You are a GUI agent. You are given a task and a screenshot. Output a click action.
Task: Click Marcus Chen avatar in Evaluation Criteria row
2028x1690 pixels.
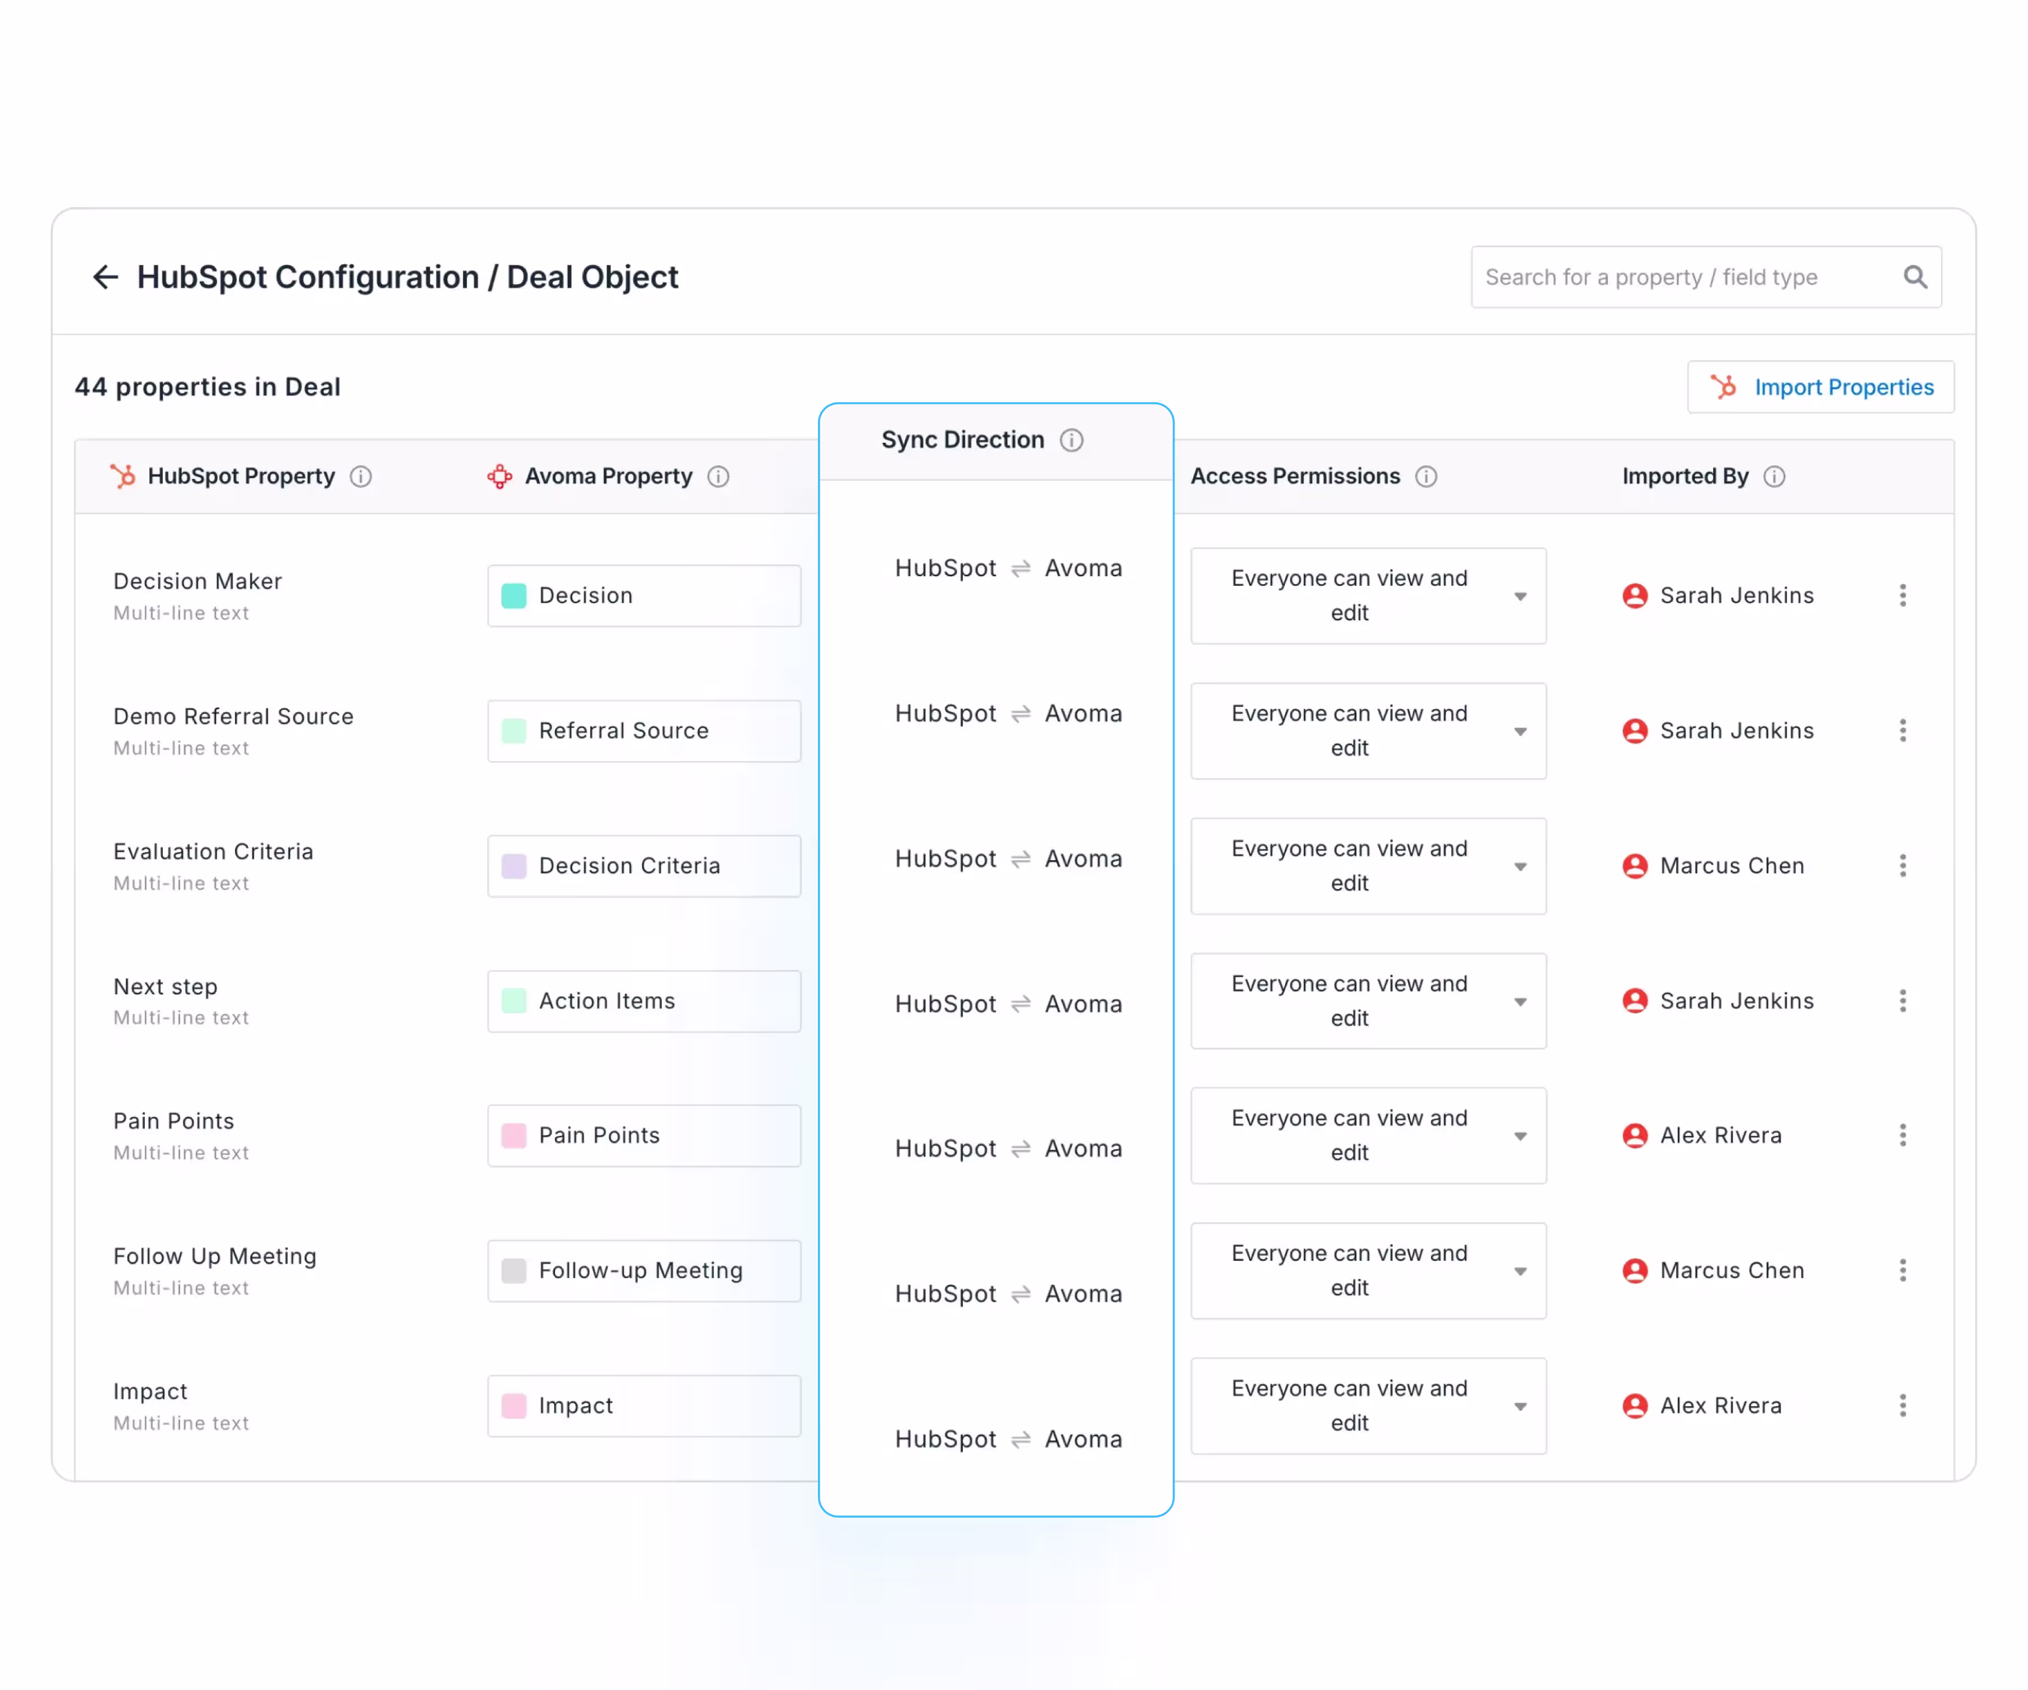click(1635, 866)
